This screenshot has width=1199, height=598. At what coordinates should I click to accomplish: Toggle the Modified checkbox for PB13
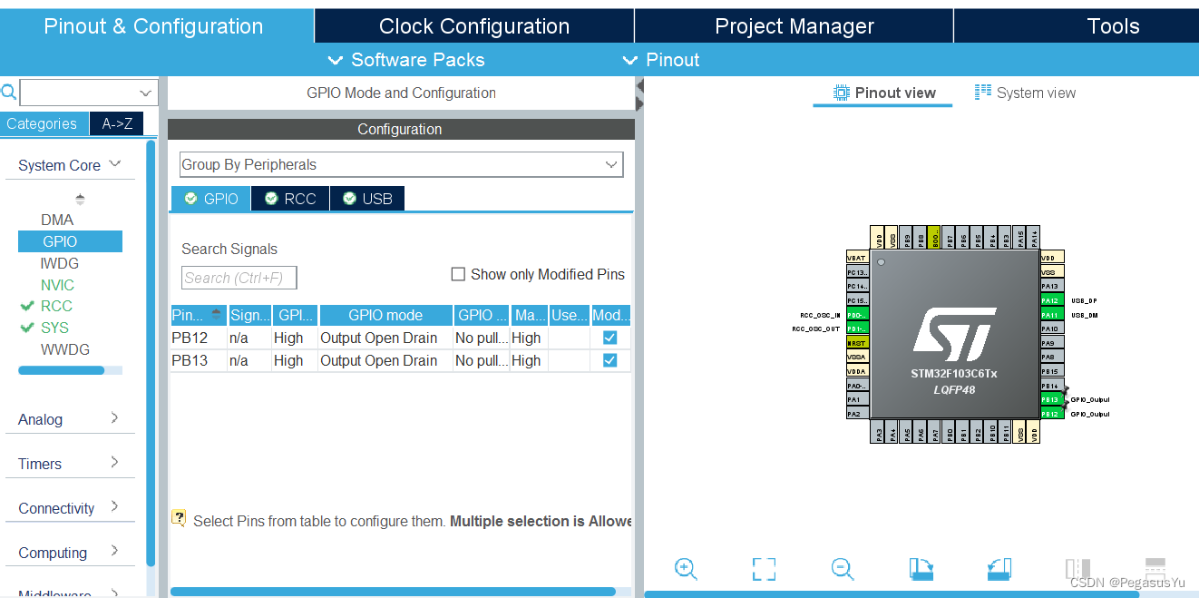tap(610, 360)
